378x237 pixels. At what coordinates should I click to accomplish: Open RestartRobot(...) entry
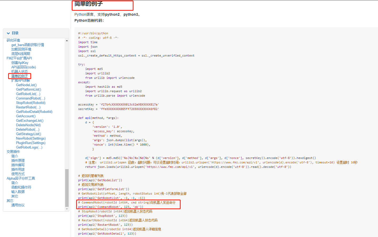(28, 107)
